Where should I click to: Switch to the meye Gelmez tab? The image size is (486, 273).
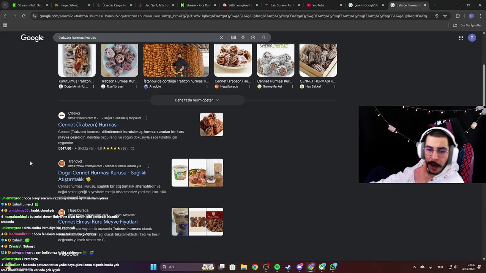72,5
